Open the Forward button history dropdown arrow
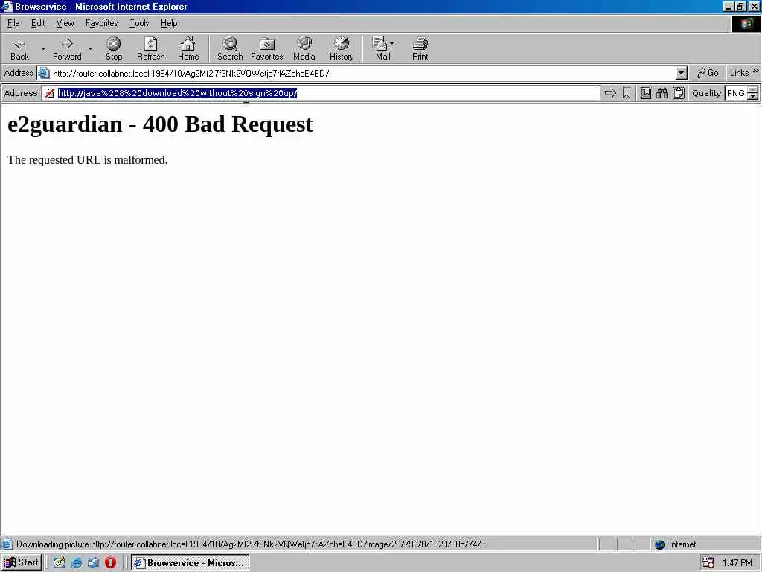This screenshot has width=762, height=572. [x=90, y=48]
